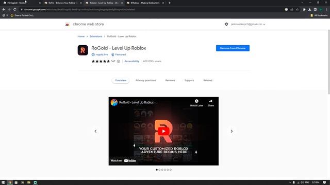Open the Draw a Perfect Circle bookmark
This screenshot has height=185, width=330.
[22, 15]
